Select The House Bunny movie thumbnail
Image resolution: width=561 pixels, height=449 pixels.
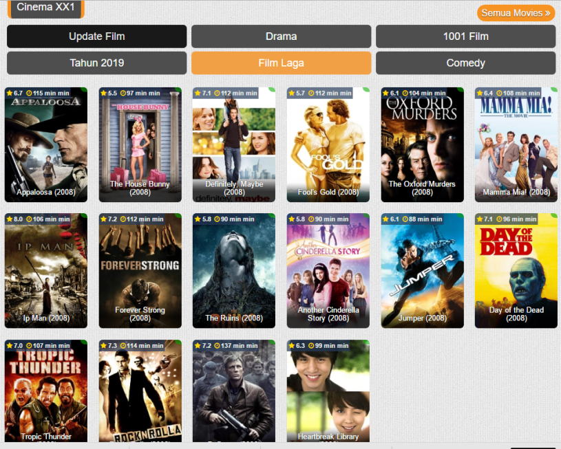(140, 145)
